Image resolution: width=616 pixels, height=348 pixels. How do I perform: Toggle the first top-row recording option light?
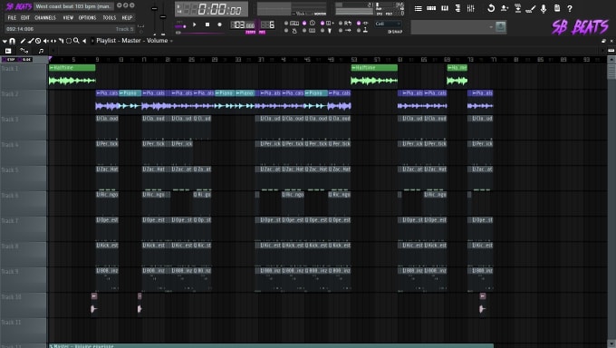point(286,24)
